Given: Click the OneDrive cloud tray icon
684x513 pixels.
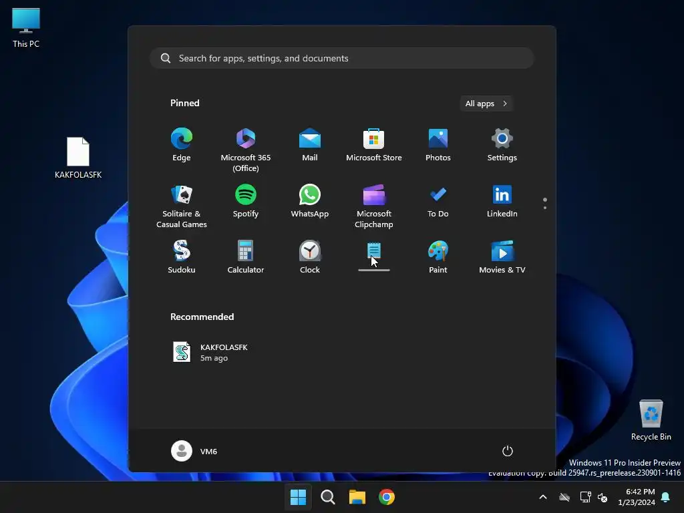Looking at the screenshot, I should (564, 497).
